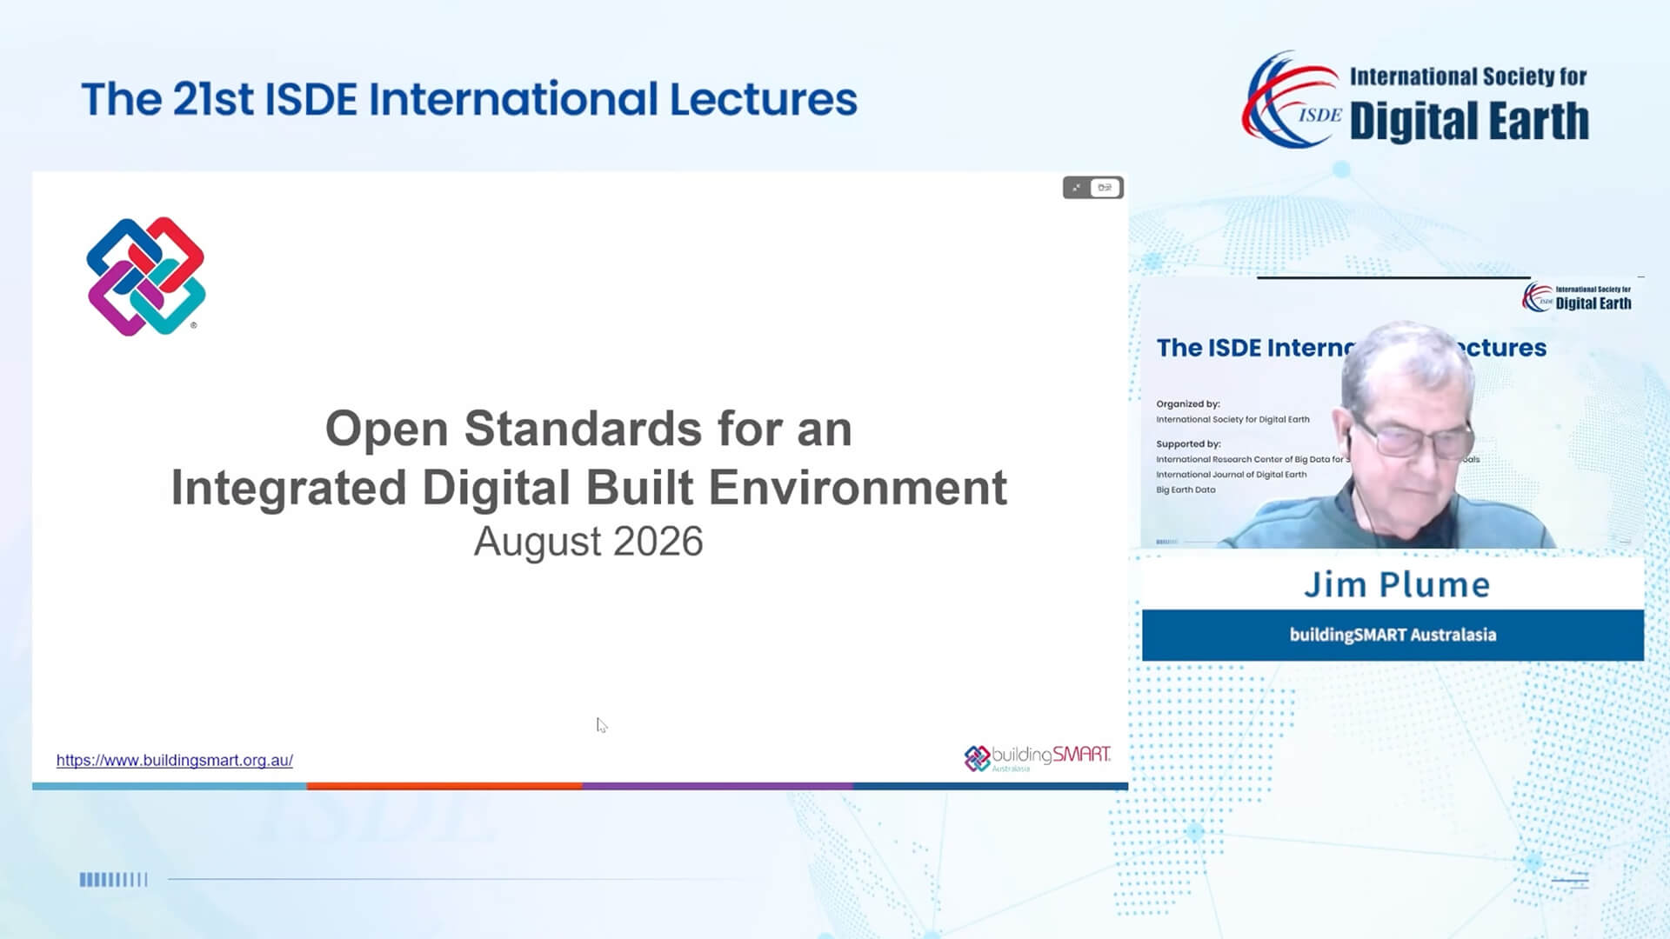The image size is (1670, 939).
Task: Click the orange segment of slide color bar
Action: tap(444, 786)
